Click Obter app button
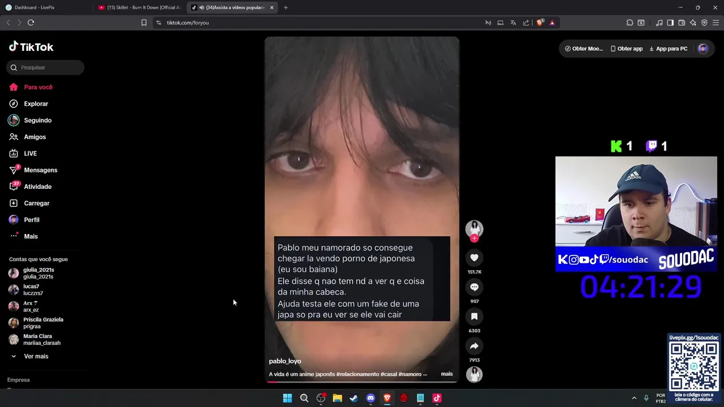The width and height of the screenshot is (724, 407). [627, 49]
